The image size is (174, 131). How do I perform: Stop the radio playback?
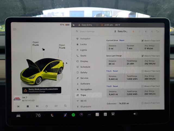[28, 106]
